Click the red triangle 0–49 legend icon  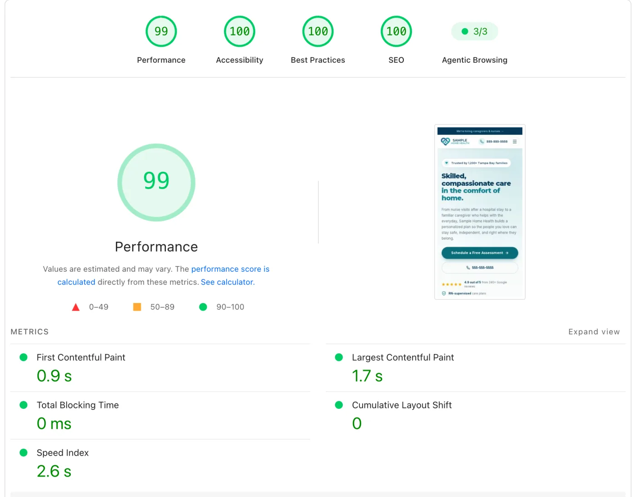[76, 307]
